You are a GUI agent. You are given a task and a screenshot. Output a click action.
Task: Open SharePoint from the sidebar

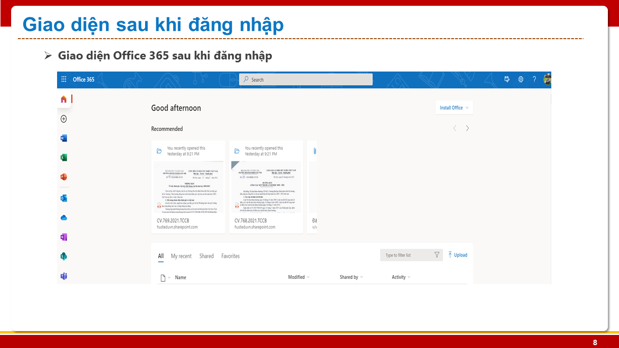tap(64, 257)
